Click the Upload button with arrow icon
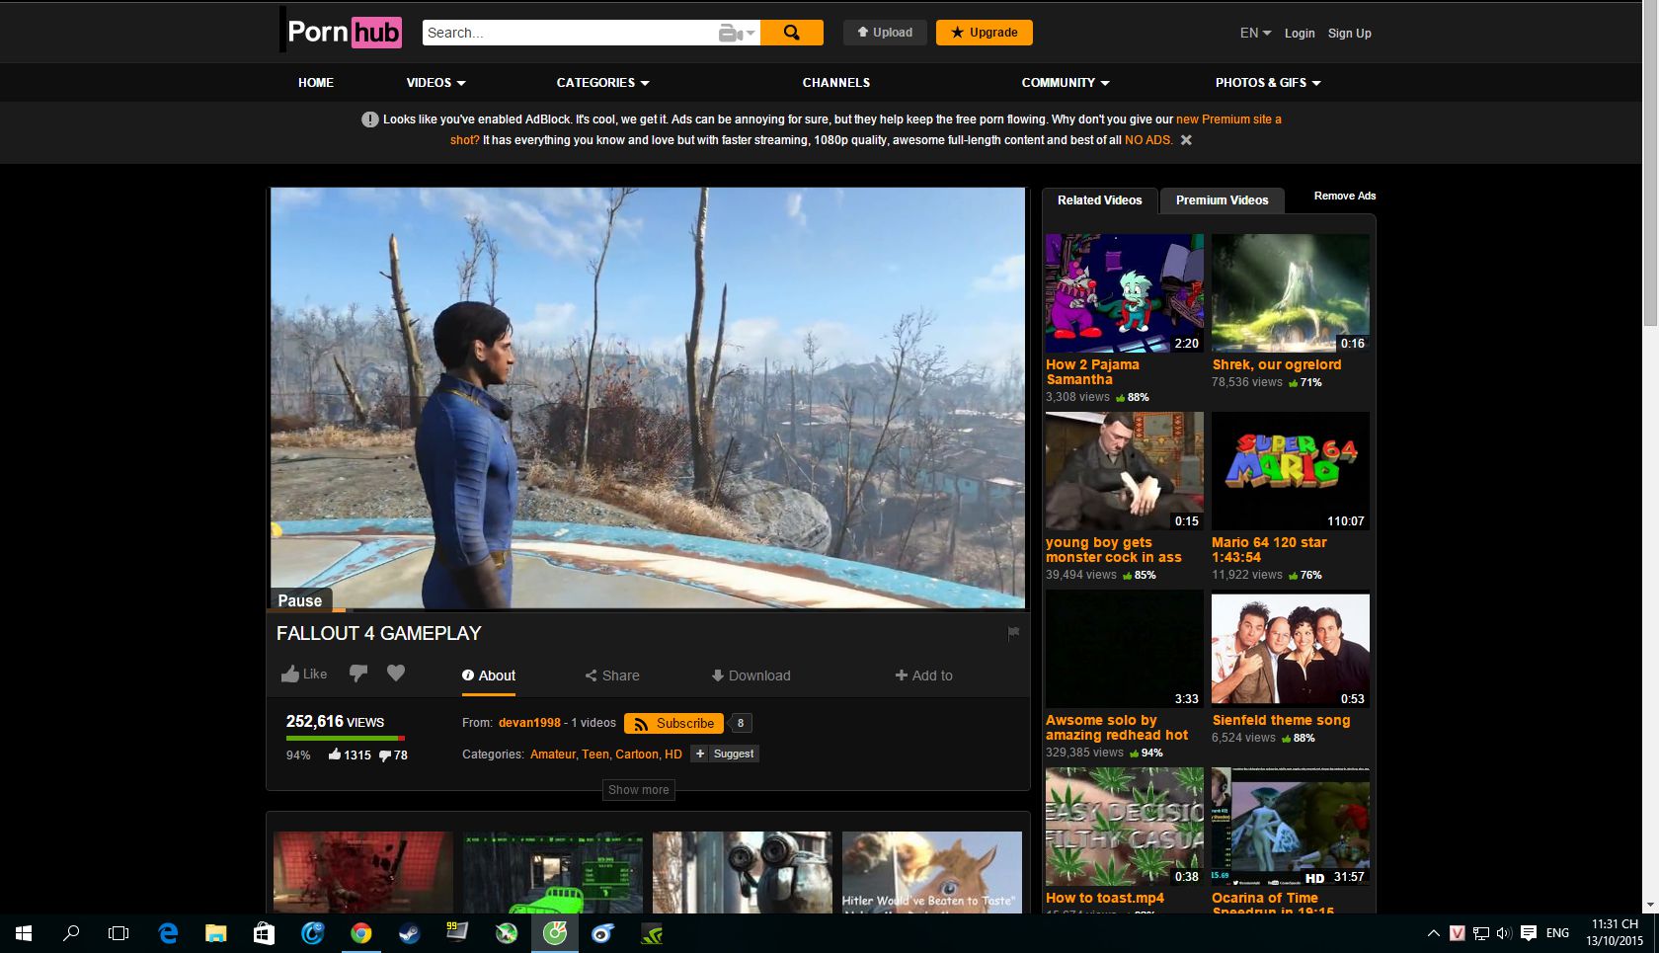This screenshot has height=953, width=1659. point(885,33)
